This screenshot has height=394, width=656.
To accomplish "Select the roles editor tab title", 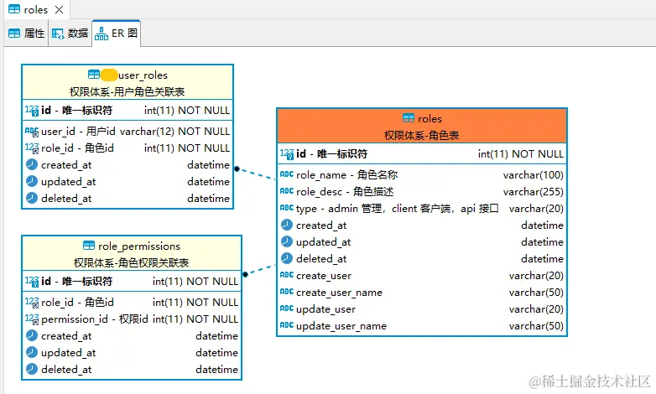I will click(x=35, y=9).
